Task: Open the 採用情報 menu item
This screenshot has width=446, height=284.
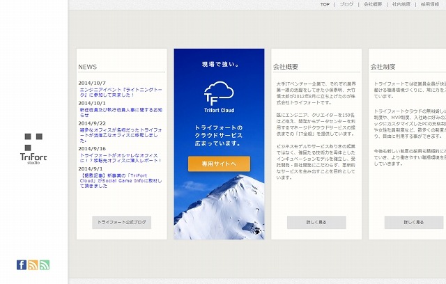Action: [x=430, y=4]
